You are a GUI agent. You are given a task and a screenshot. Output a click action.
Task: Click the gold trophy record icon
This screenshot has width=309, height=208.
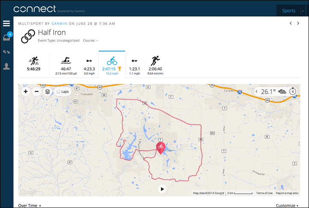tap(119, 68)
